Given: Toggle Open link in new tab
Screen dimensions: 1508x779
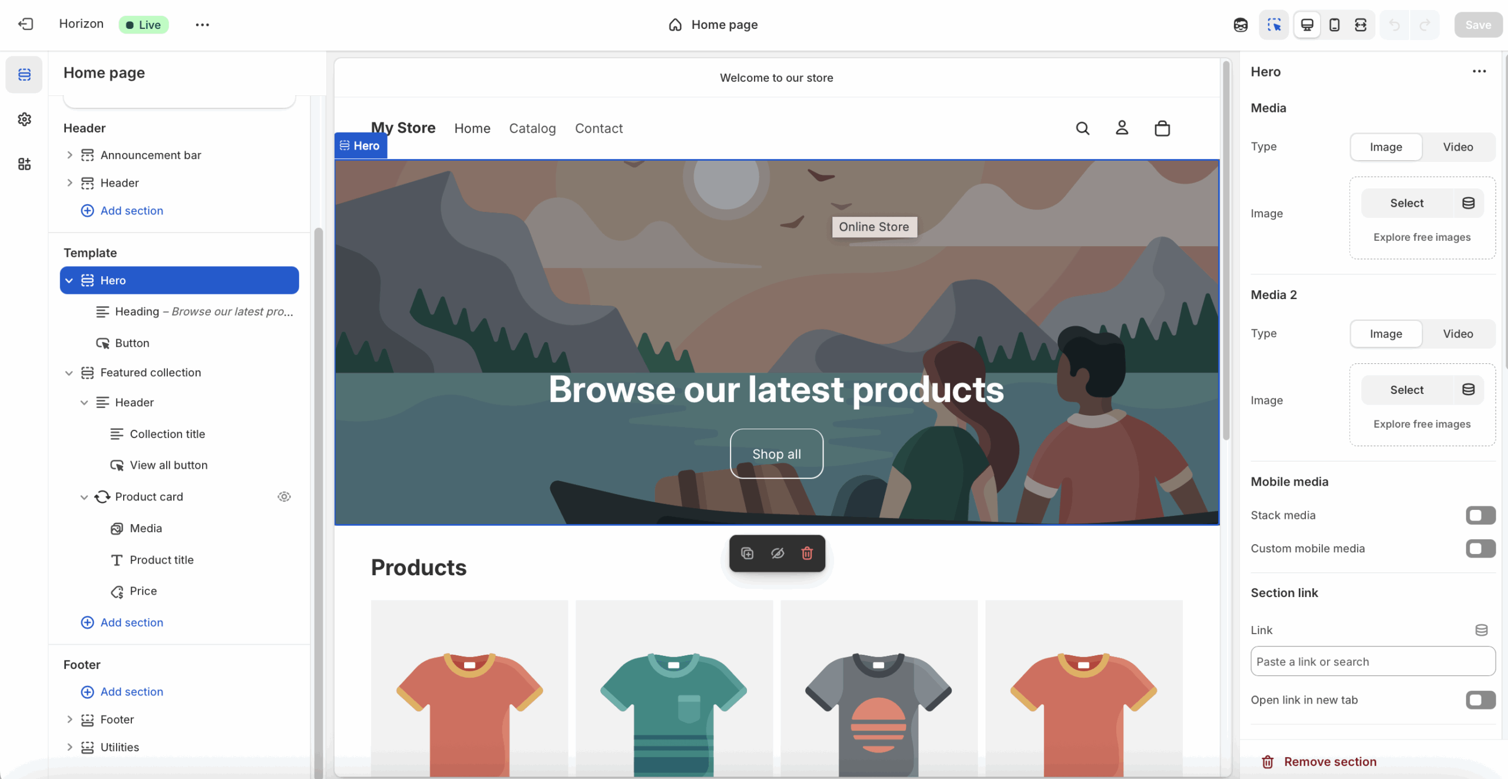Looking at the screenshot, I should pyautogui.click(x=1480, y=700).
